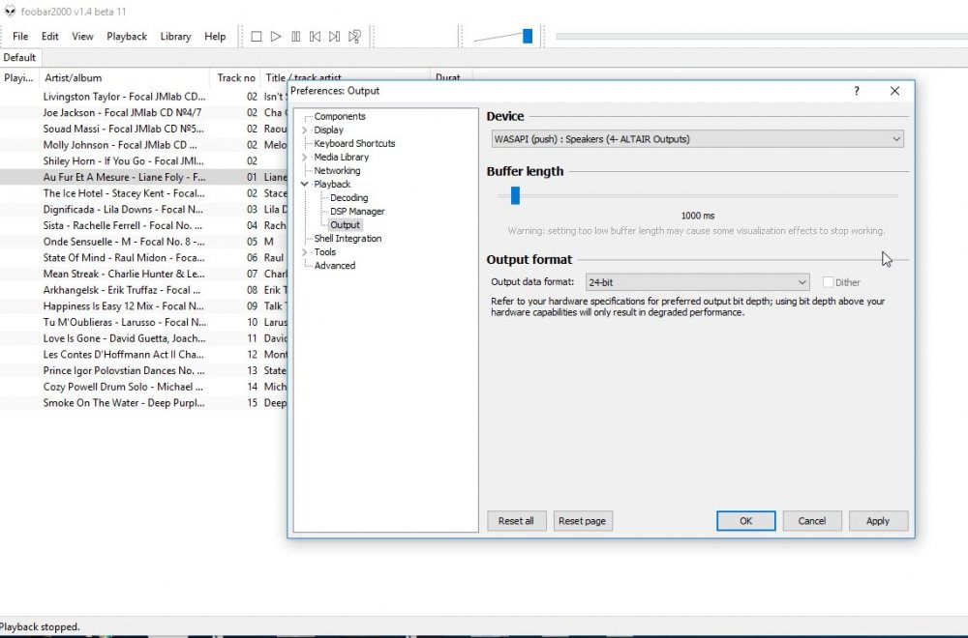This screenshot has height=638, width=968.
Task: Click the Cancel button
Action: point(812,521)
